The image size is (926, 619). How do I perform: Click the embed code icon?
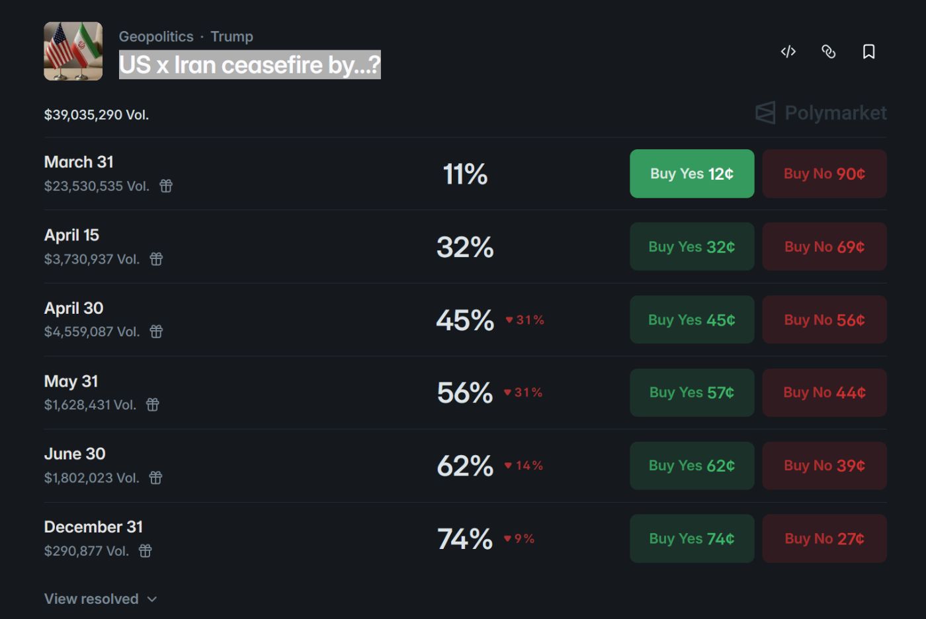788,52
